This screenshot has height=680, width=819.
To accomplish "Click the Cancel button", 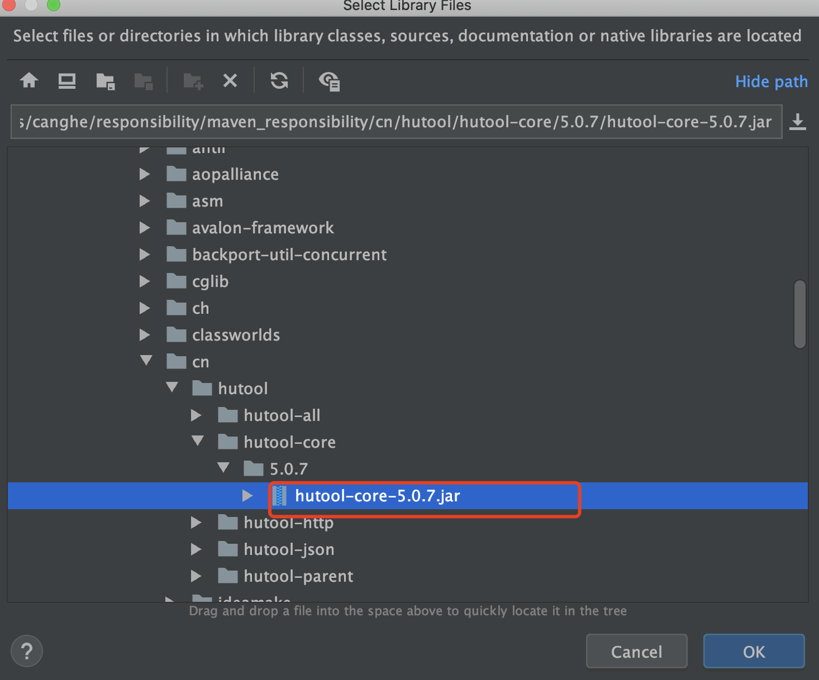I will 637,651.
